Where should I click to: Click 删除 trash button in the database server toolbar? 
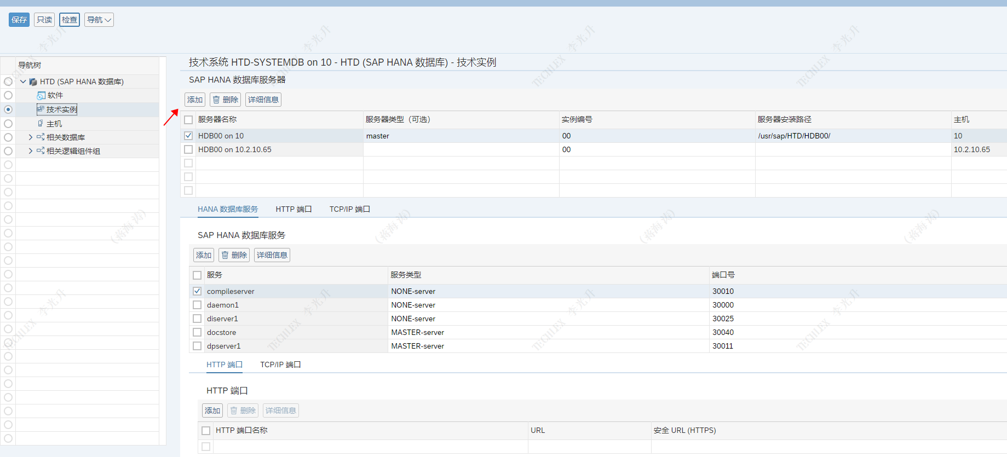coord(225,100)
